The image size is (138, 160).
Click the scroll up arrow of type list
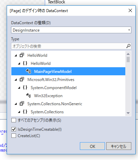click(x=128, y=54)
